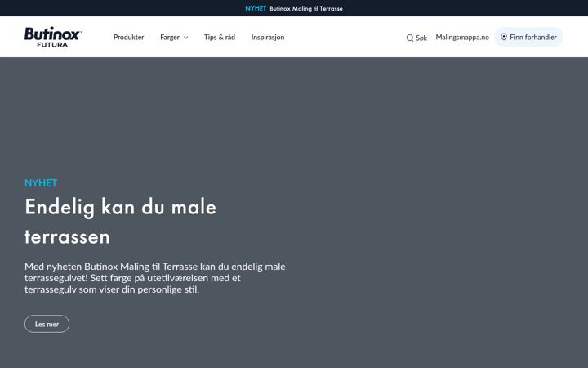Click the paragraph starting 'Med nyheten Butinox'
The width and height of the screenshot is (588, 368).
pos(155,278)
